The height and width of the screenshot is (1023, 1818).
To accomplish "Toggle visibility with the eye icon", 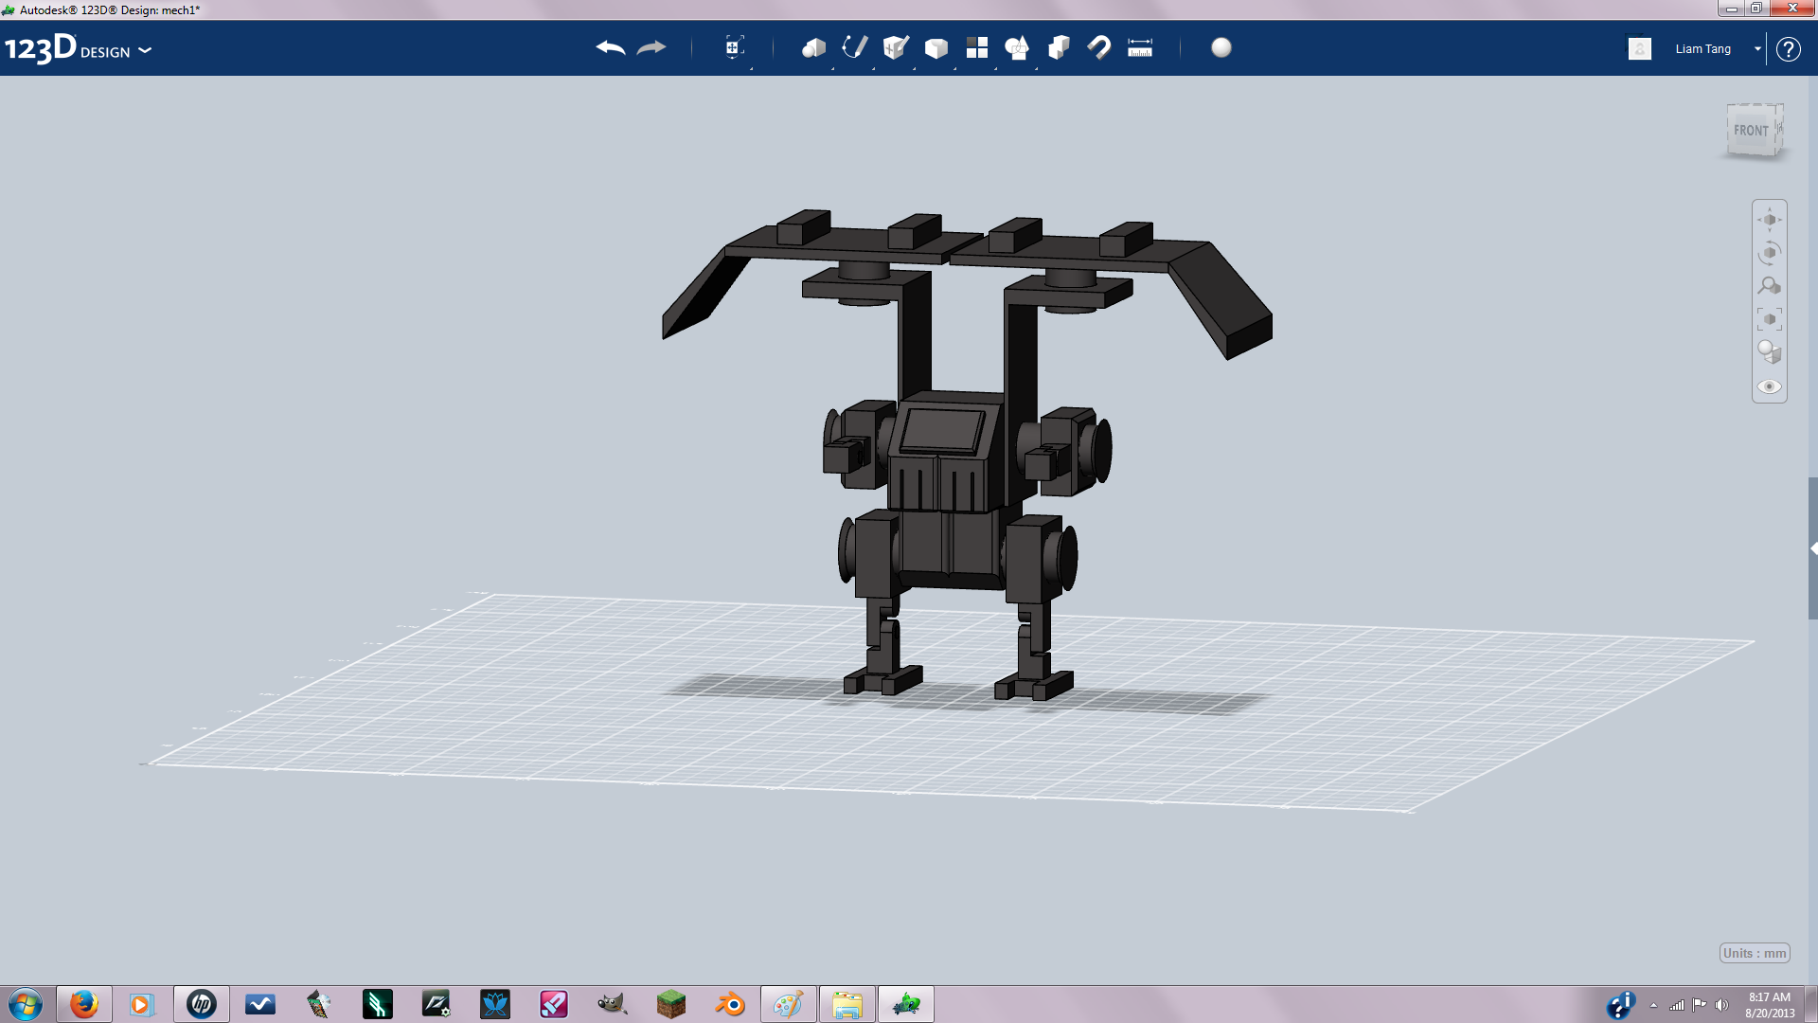I will (x=1769, y=386).
